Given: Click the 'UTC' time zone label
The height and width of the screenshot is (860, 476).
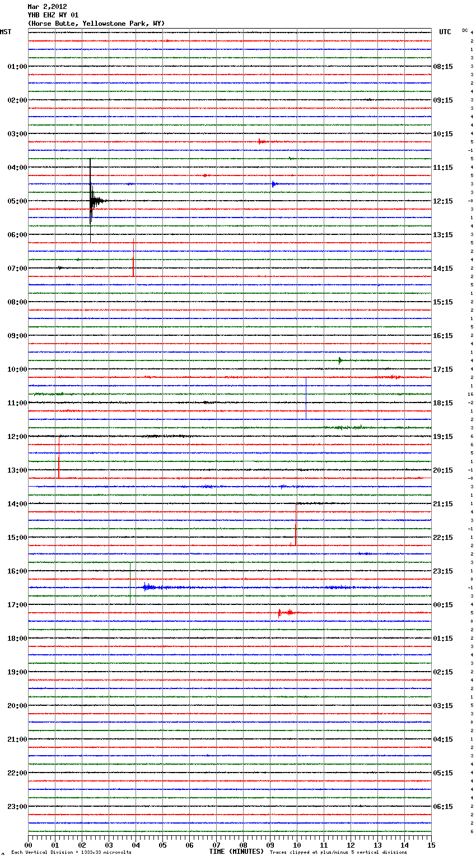Looking at the screenshot, I should pos(445,32).
